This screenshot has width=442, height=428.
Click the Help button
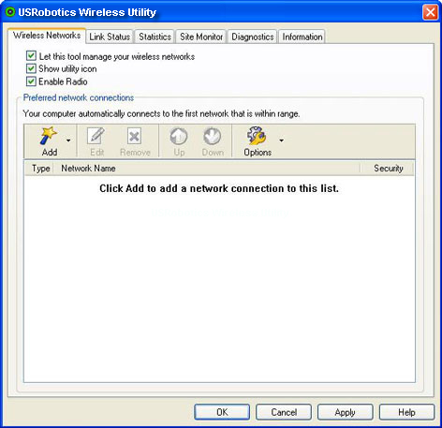[x=406, y=412]
